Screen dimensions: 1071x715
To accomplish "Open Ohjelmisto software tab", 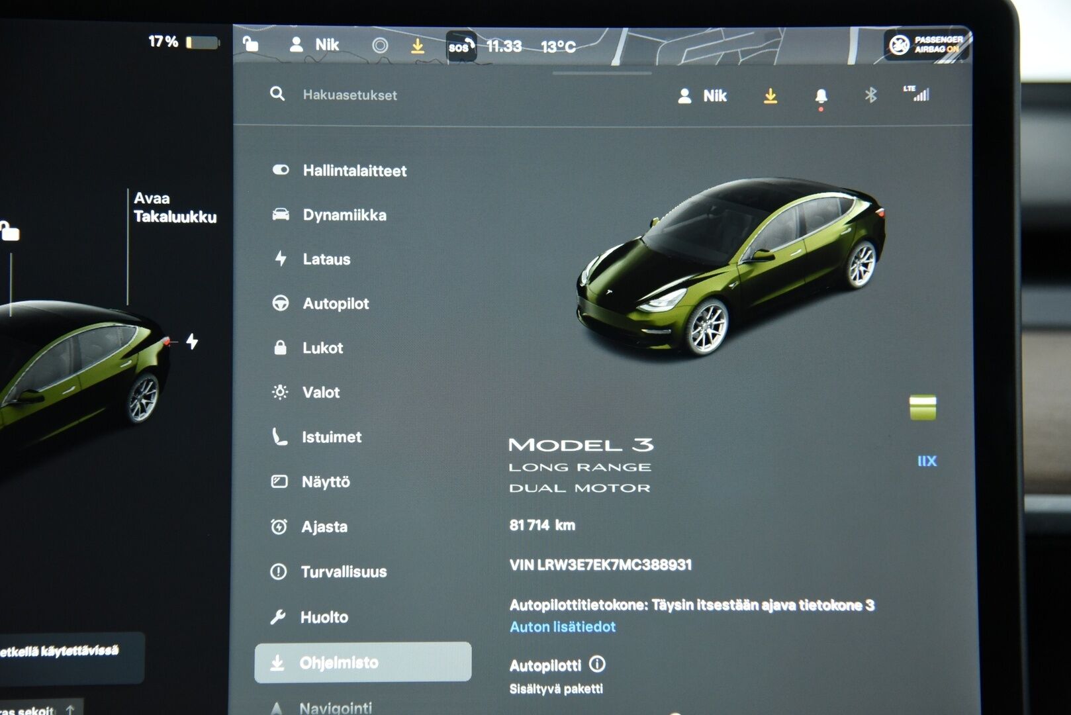I will pos(363,662).
